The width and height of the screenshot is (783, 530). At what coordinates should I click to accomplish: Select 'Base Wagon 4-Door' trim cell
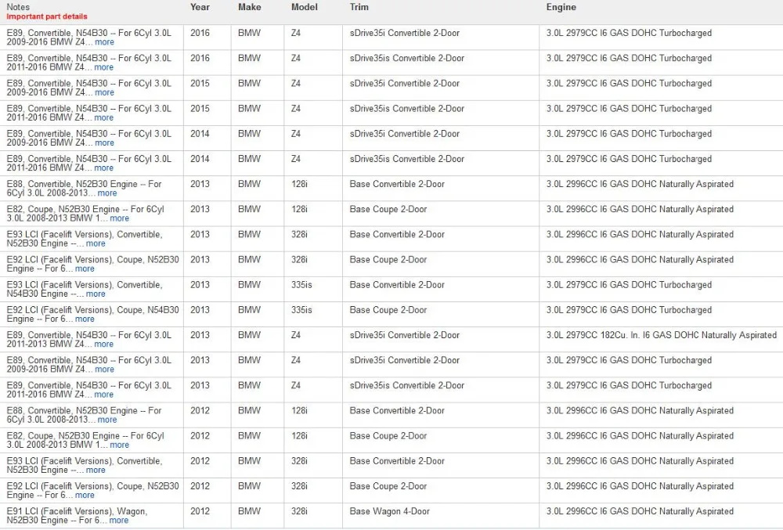point(389,511)
